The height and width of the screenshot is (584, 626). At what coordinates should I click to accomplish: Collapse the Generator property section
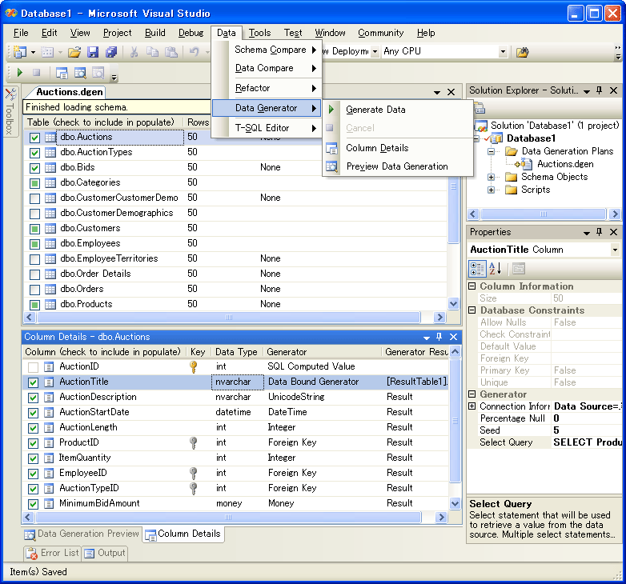pyautogui.click(x=472, y=394)
